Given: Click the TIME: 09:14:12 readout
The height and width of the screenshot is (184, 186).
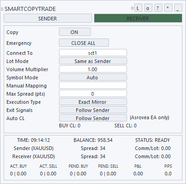Looking at the screenshot, I should pyautogui.click(x=34, y=140).
